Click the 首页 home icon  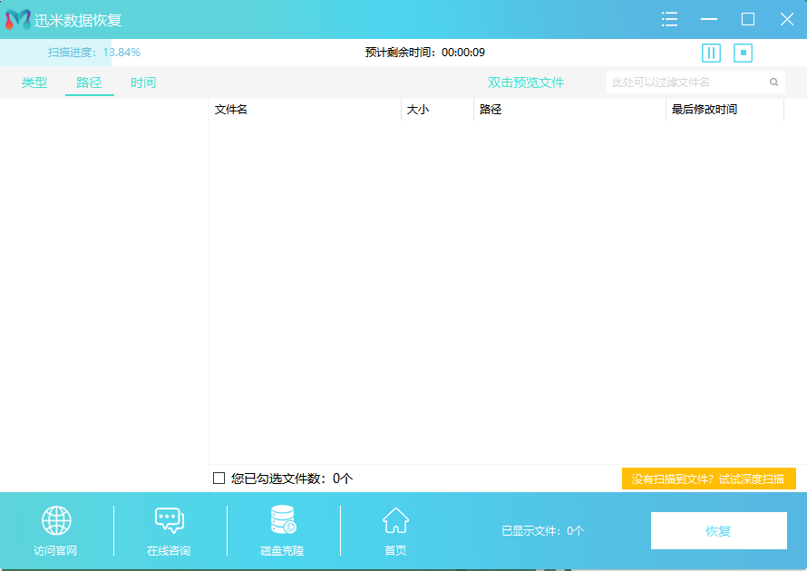click(395, 519)
